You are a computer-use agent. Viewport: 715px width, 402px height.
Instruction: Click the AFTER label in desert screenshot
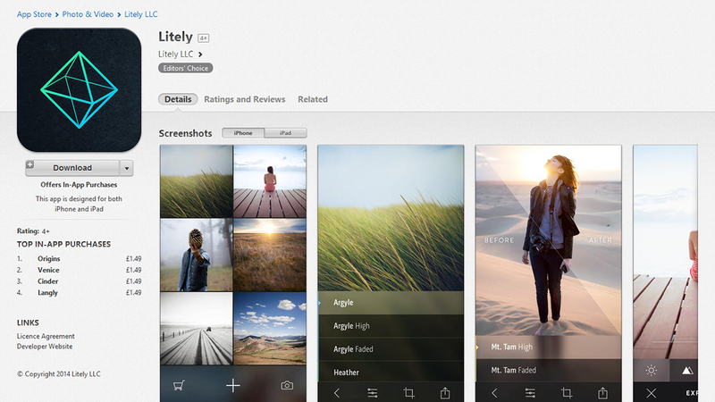(600, 240)
